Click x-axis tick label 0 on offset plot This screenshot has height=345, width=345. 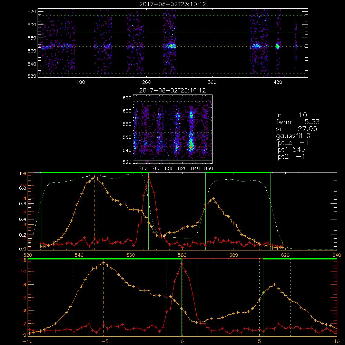coord(182,342)
